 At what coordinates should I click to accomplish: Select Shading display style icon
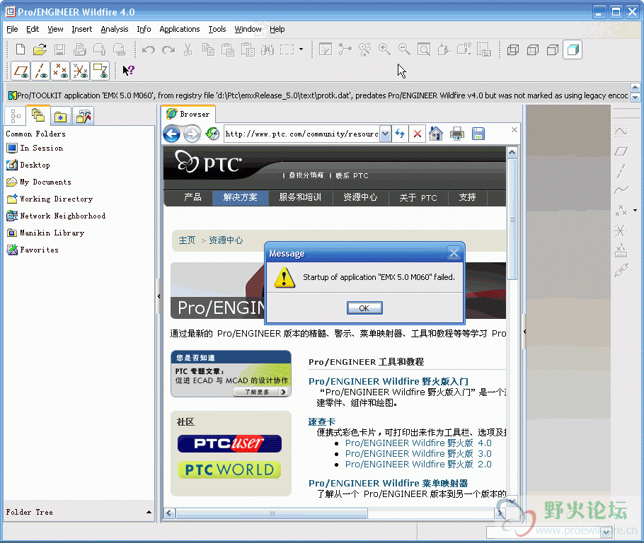coord(573,49)
